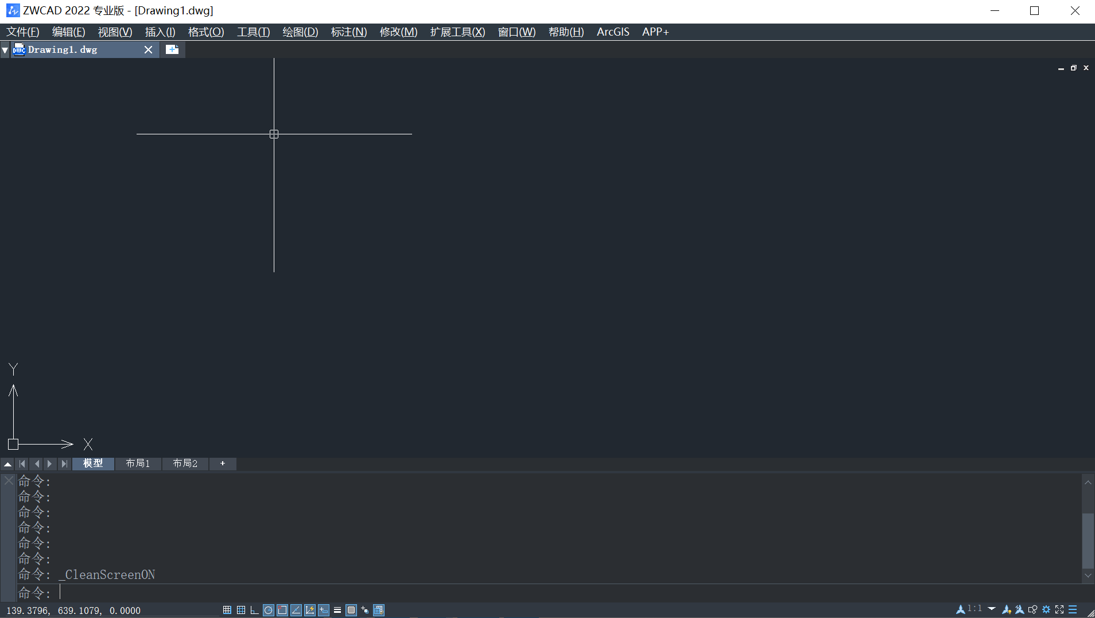Image resolution: width=1095 pixels, height=618 pixels.
Task: Open the 文件(F) menu
Action: click(23, 32)
